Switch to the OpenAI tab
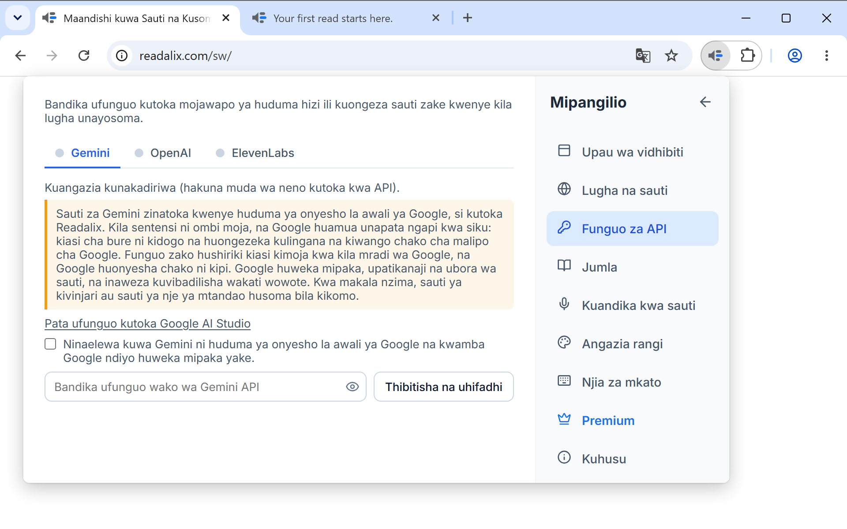The width and height of the screenshot is (847, 529). (x=163, y=153)
